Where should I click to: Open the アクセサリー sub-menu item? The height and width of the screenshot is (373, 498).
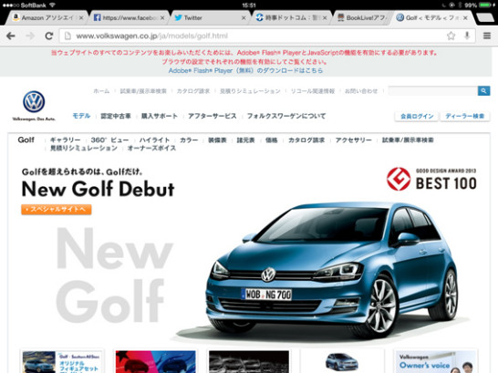tap(353, 140)
